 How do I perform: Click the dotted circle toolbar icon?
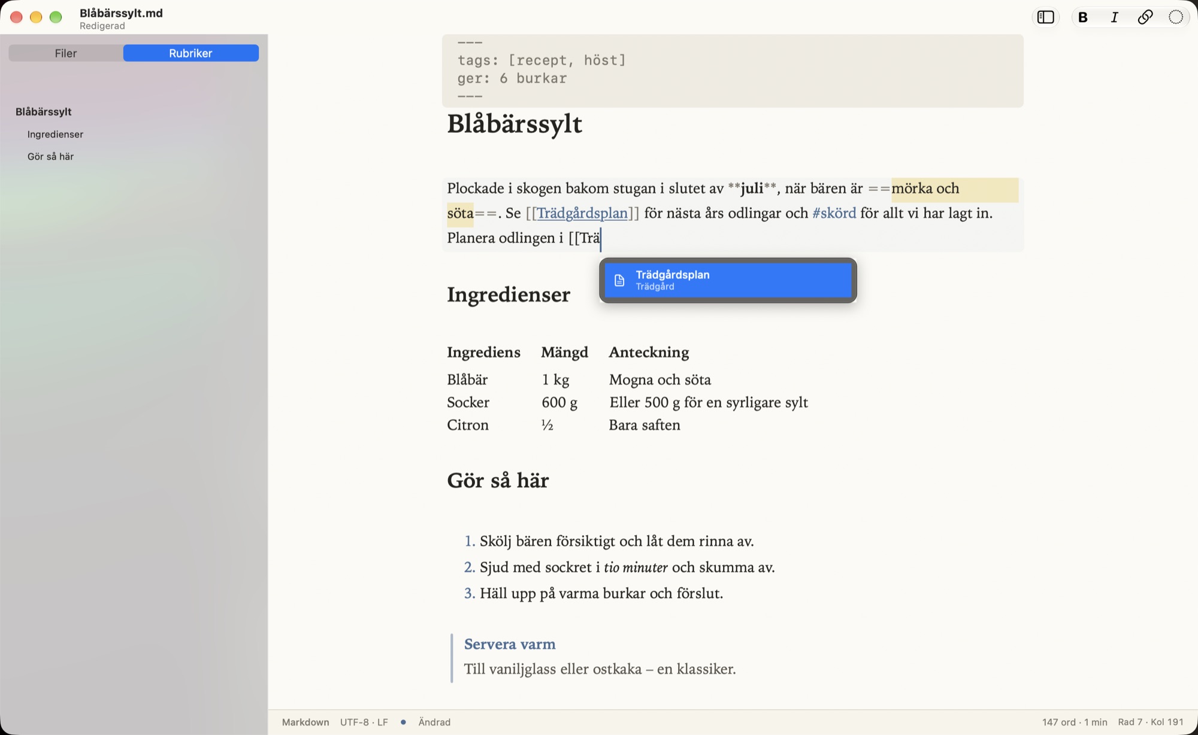click(x=1176, y=17)
